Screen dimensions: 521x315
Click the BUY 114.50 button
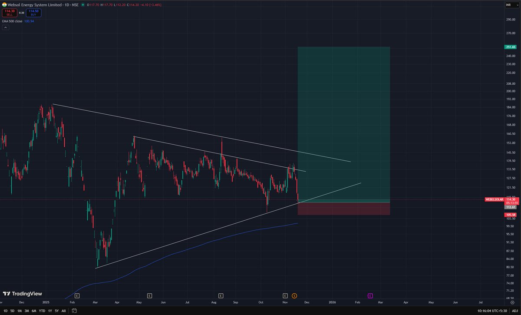point(33,13)
